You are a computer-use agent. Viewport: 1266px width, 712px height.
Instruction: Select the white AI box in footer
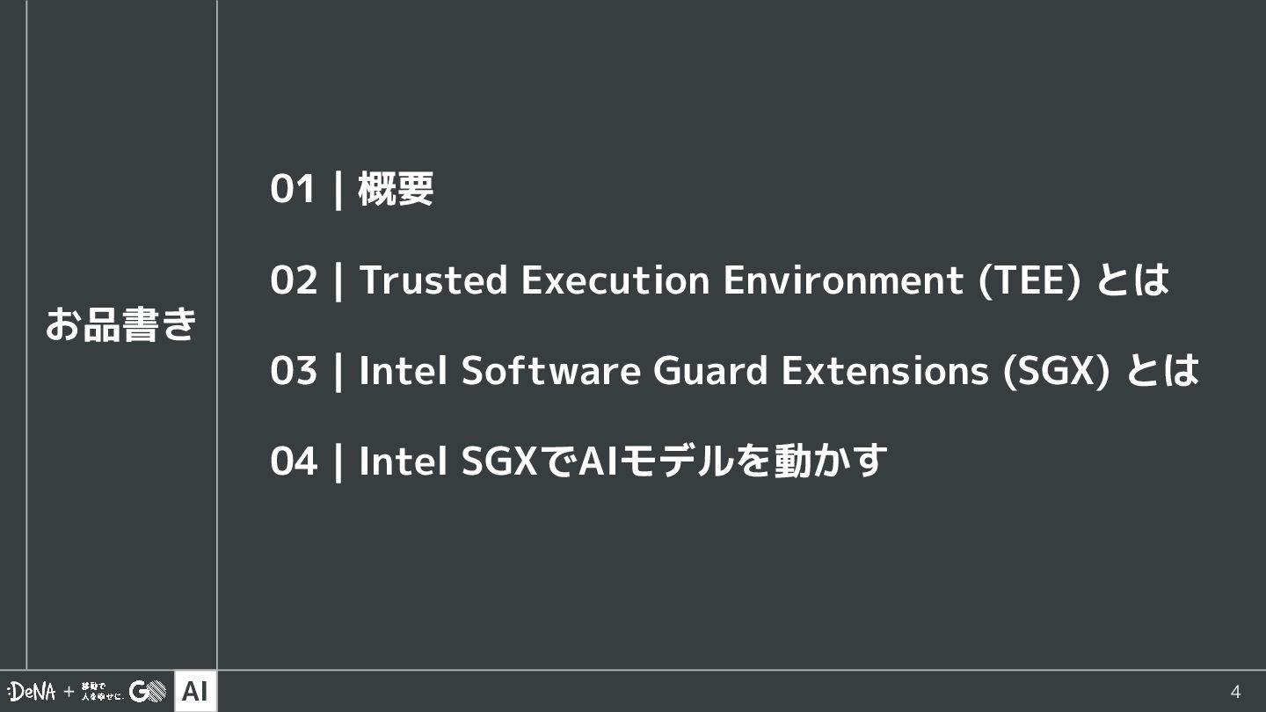[x=195, y=692]
